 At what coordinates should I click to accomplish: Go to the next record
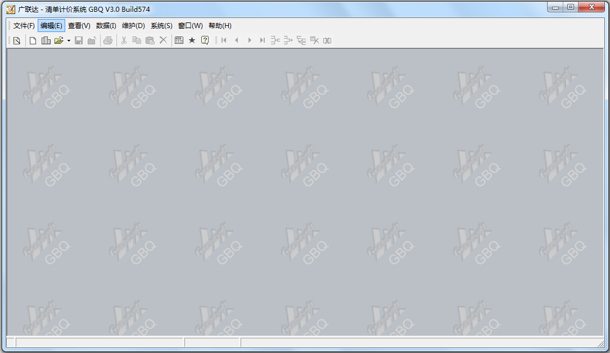(x=250, y=40)
